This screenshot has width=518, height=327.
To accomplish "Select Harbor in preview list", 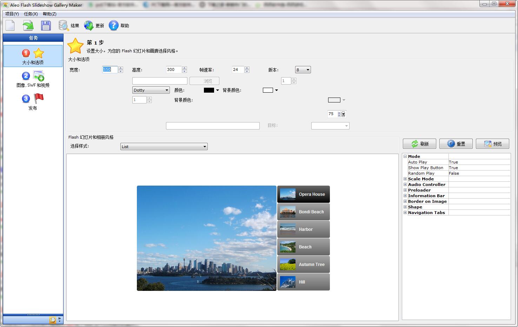I will click(304, 229).
